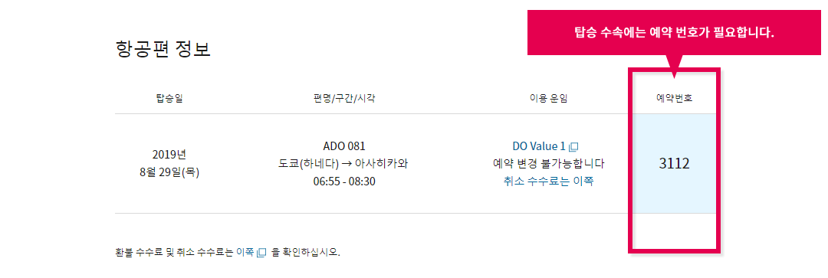
Task: Click the route 도쿄(하네다) → 아사히카와
Action: click(343, 164)
